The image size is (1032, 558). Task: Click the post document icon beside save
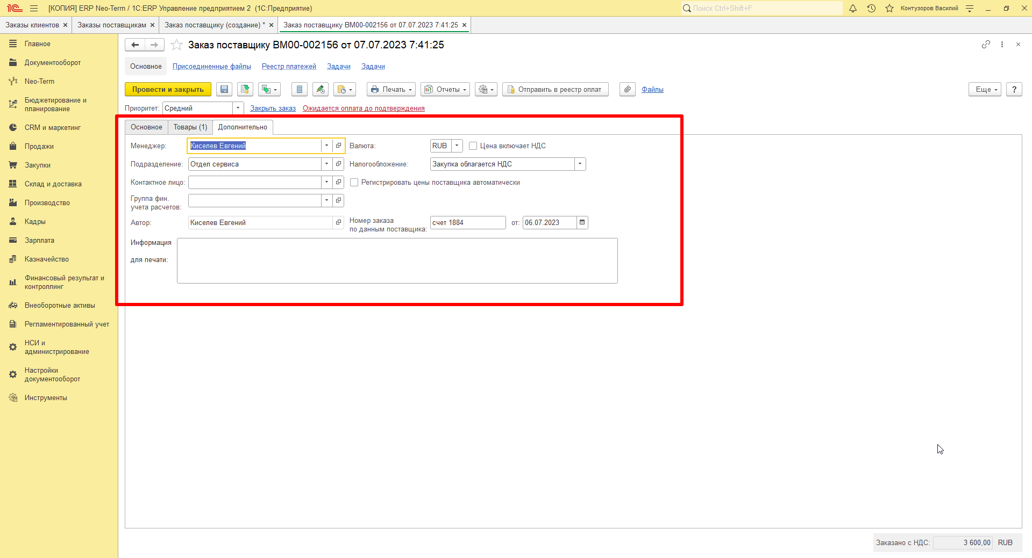pos(245,90)
